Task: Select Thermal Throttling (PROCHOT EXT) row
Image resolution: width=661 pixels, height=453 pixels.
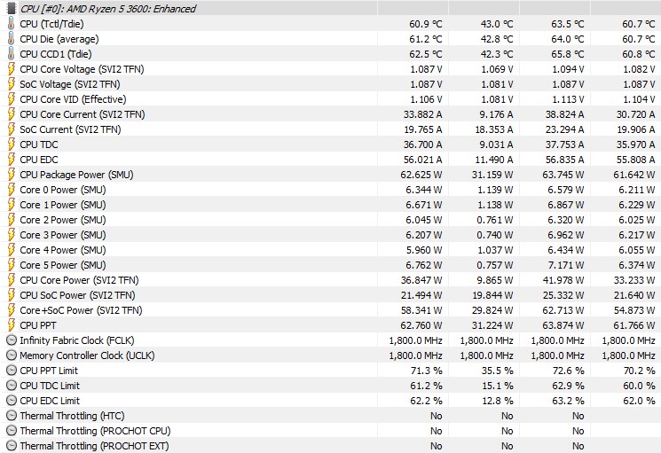Action: [x=330, y=445]
